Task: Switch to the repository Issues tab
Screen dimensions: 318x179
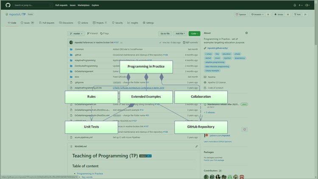Action: pos(27,23)
